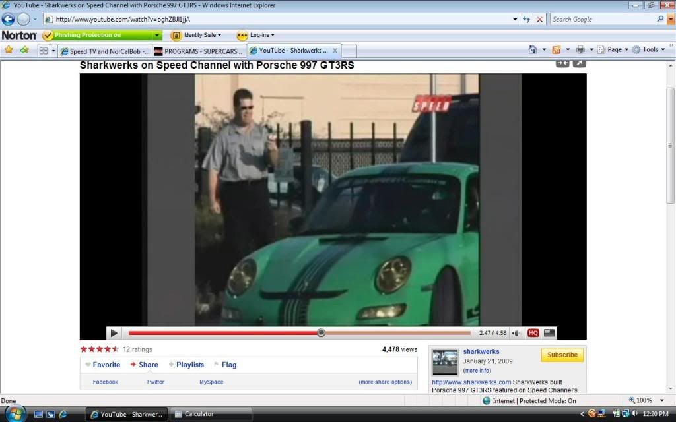Launch Internet Explorer from quick launch
Image resolution: width=676 pixels, height=422 pixels.
click(63, 414)
